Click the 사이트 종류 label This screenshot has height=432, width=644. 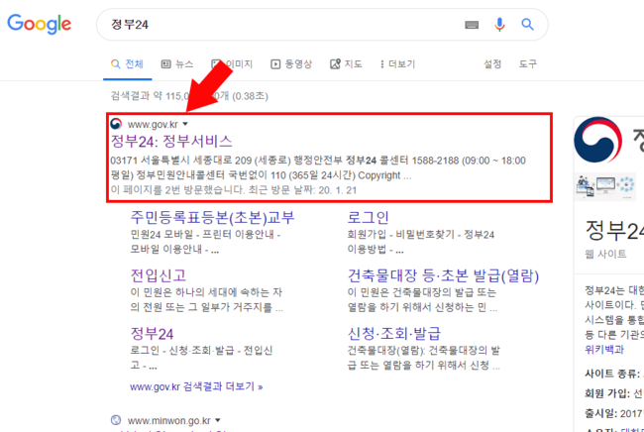tap(612, 374)
